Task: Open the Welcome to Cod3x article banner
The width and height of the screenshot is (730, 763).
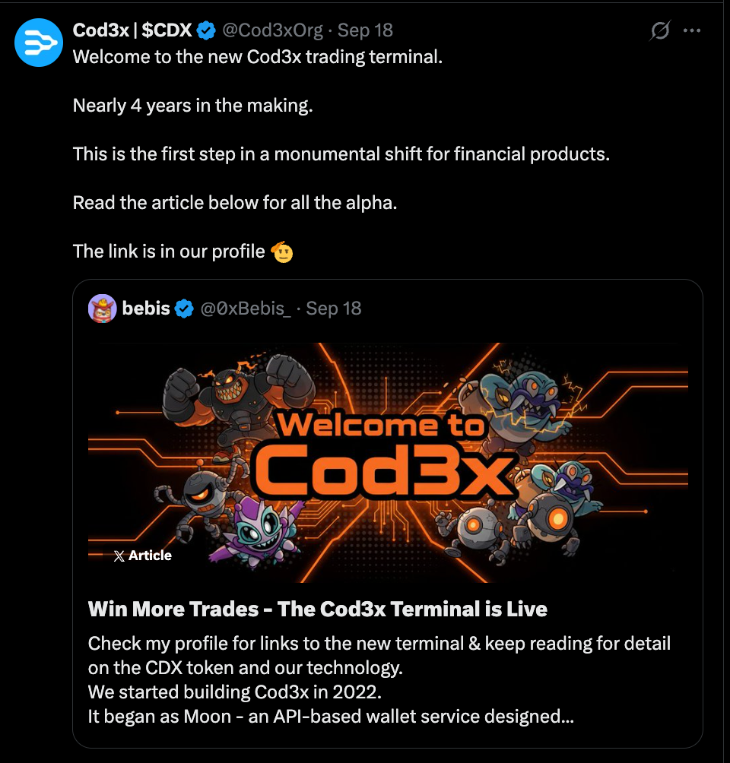Action: pyautogui.click(x=388, y=463)
